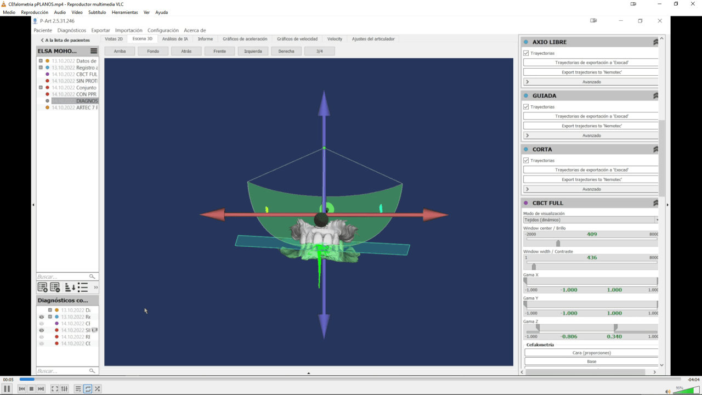Set the view with the Izquierda button
The height and width of the screenshot is (395, 702).
[253, 51]
